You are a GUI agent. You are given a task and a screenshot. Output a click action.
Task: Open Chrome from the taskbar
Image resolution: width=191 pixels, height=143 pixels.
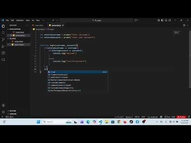[x=119, y=122]
